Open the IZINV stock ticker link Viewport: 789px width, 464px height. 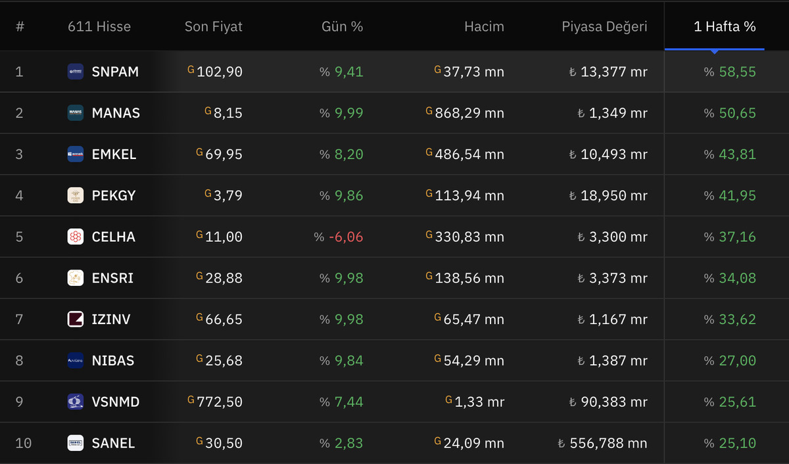coord(111,319)
